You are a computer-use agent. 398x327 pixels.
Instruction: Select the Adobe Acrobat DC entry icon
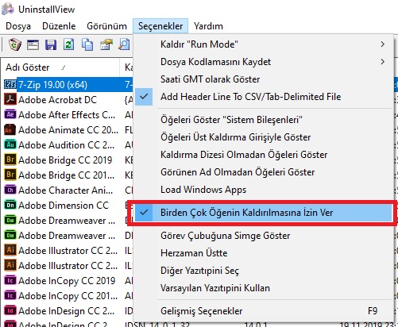[10, 99]
